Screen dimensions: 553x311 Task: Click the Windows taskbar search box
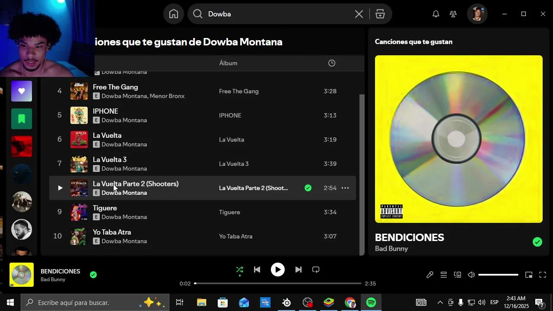(x=95, y=302)
